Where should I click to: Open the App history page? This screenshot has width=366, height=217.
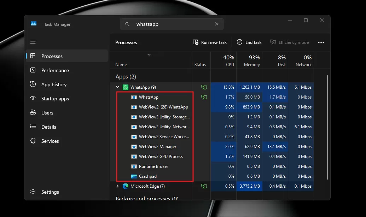(67, 84)
